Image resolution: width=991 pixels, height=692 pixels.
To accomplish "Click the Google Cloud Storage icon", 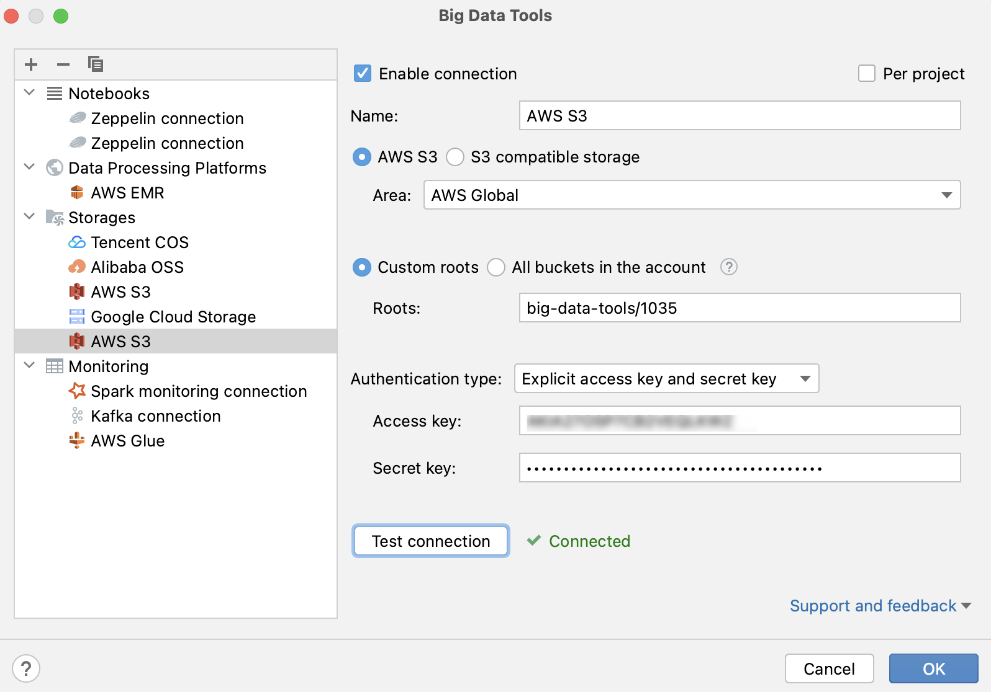I will click(x=77, y=317).
